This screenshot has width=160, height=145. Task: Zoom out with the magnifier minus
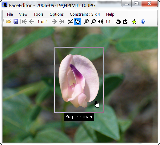tap(93, 22)
